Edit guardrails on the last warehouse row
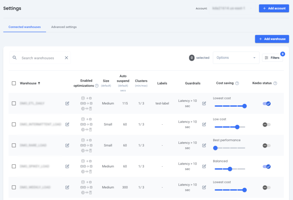Image resolution: width=293 pixels, height=200 pixels. tap(204, 187)
